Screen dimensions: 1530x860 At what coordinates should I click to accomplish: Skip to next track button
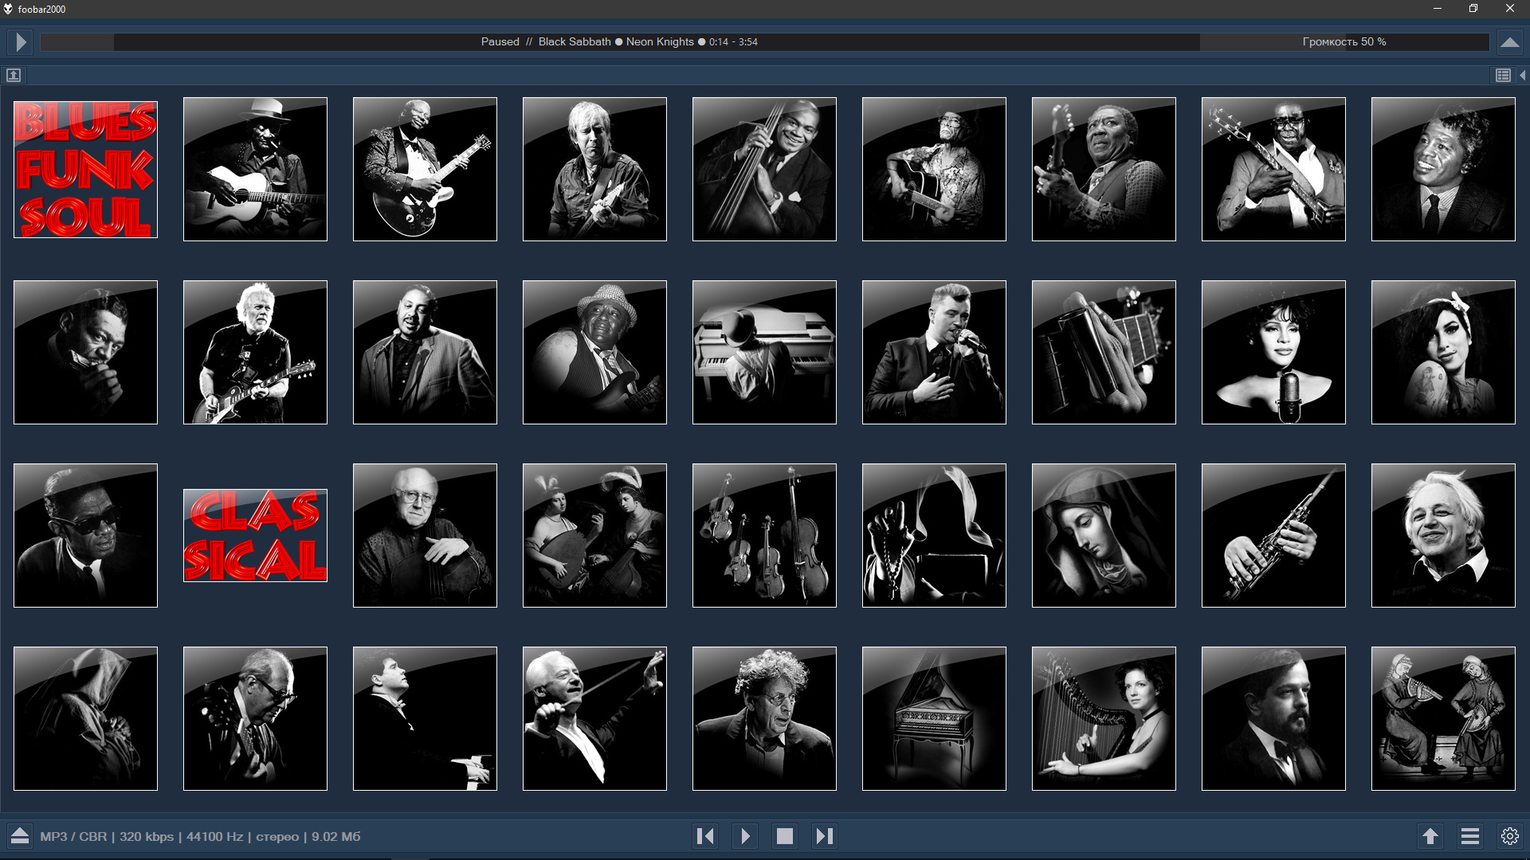(x=825, y=836)
